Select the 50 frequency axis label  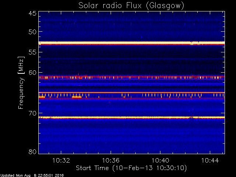tap(32, 32)
